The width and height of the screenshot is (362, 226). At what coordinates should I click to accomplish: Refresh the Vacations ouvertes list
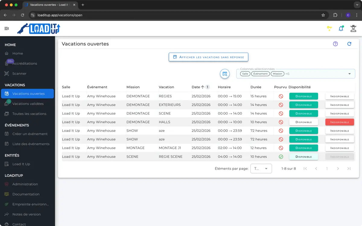click(349, 44)
